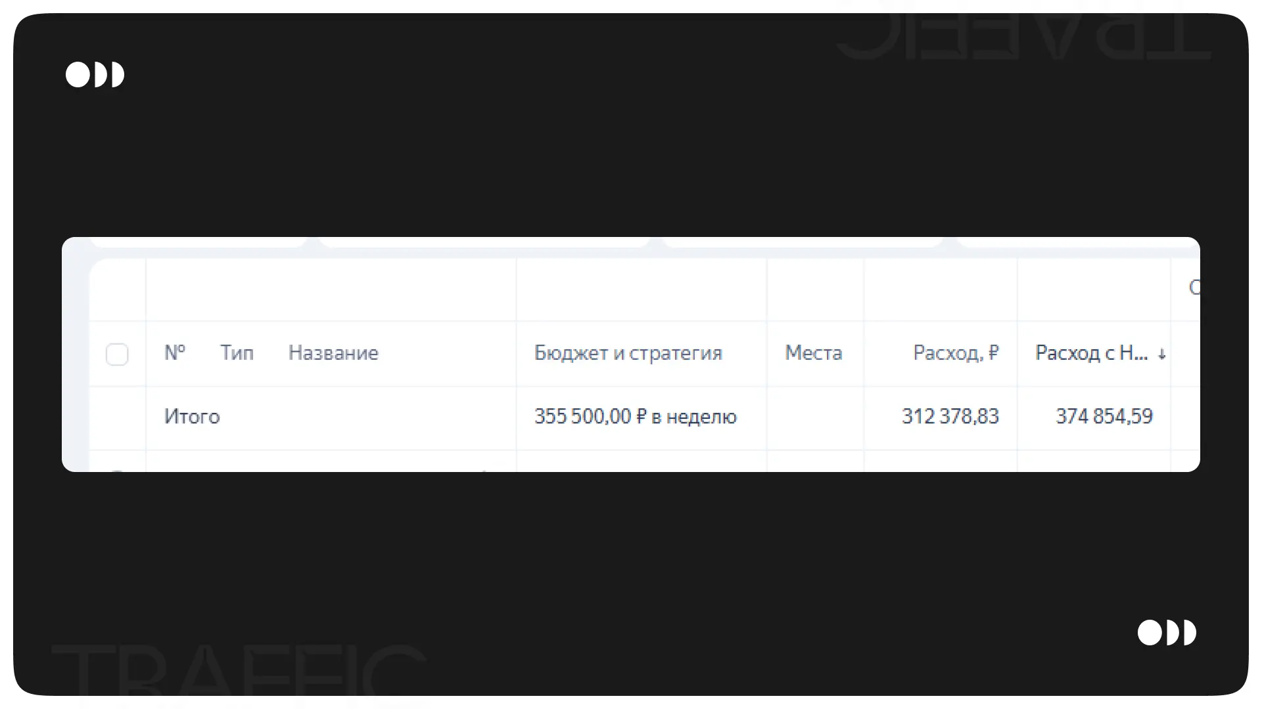This screenshot has height=709, width=1262.
Task: Click the cut-off column header at right edge
Action: [1194, 288]
